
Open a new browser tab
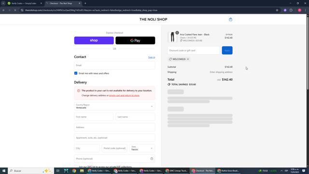pyautogui.click(x=85, y=3)
